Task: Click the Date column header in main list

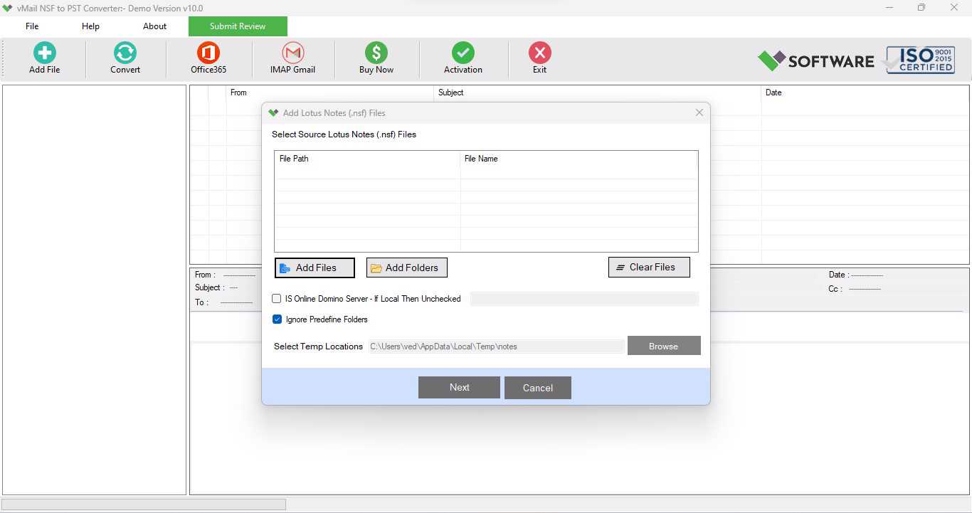Action: point(865,92)
